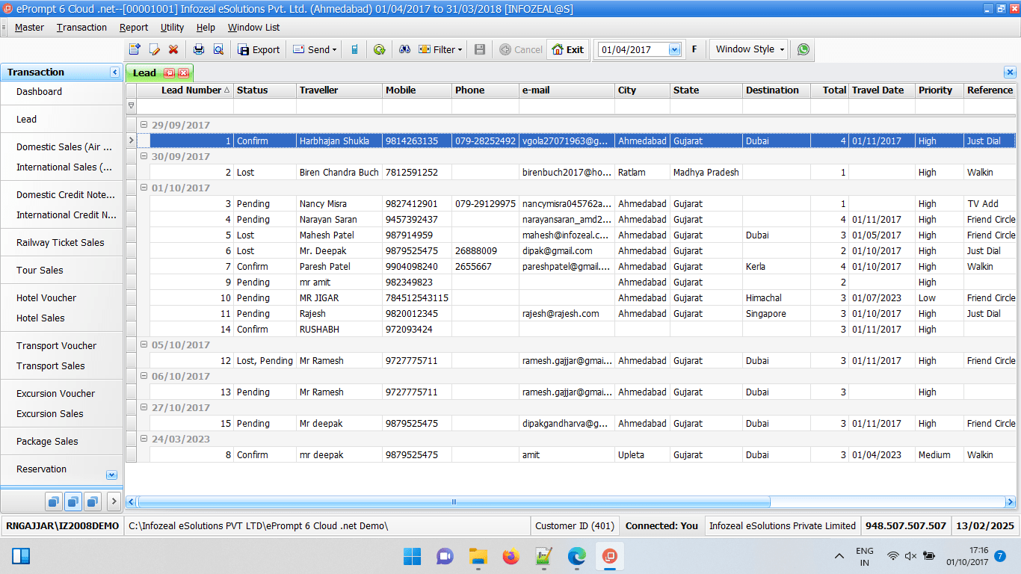
Task: Collapse the 29/09/2017 date group
Action: pyautogui.click(x=144, y=125)
